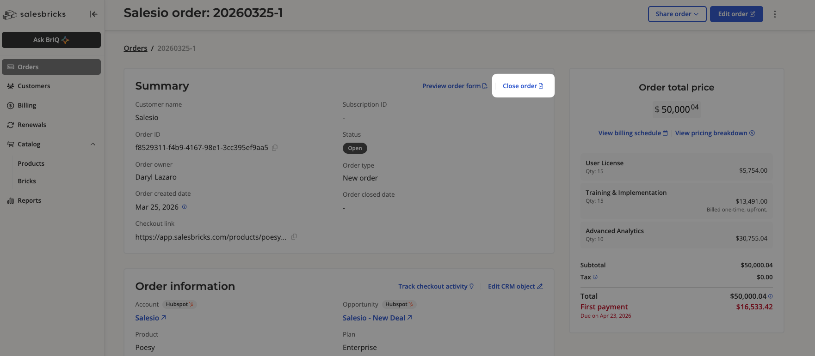Click the truncated checkout link URL text
The width and height of the screenshot is (815, 356).
(211, 237)
